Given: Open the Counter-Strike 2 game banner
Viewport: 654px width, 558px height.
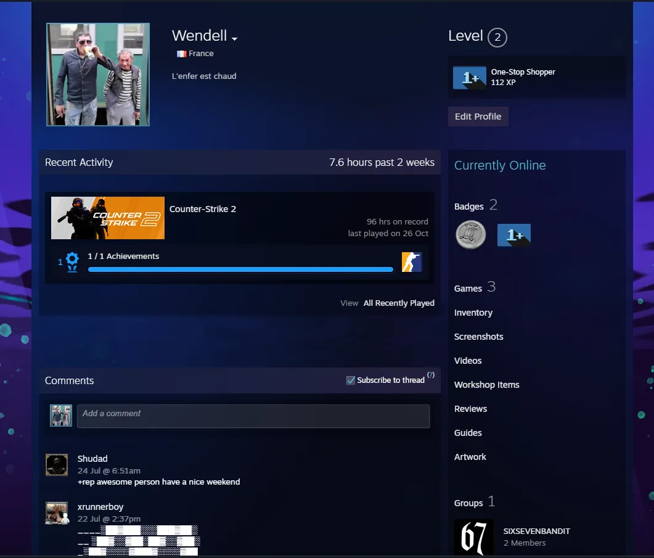Looking at the screenshot, I should click(x=108, y=218).
